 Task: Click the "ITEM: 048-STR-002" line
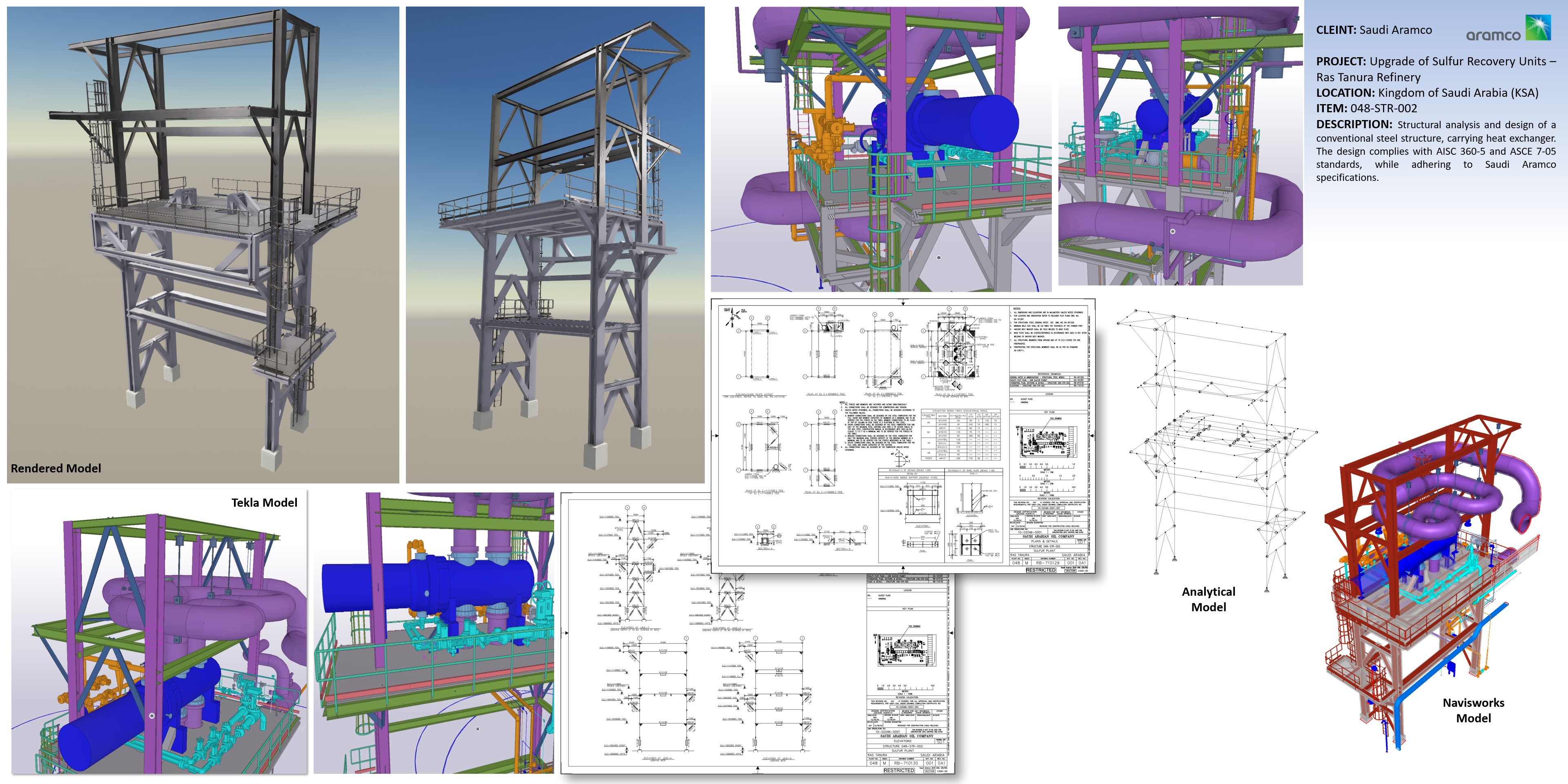tap(1367, 108)
